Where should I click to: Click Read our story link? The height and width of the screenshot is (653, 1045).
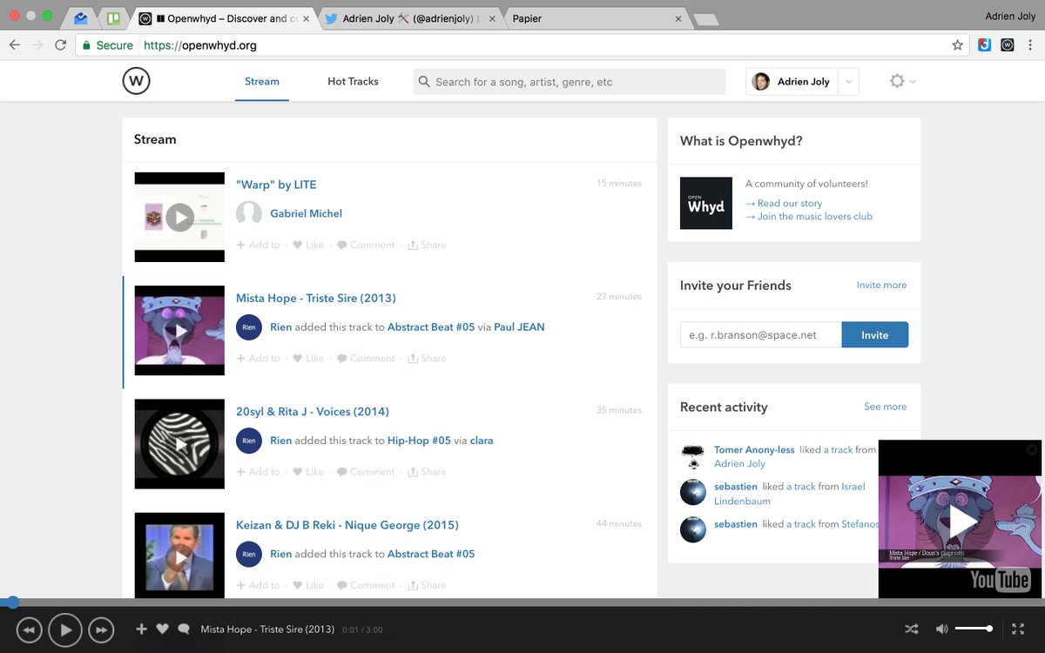(784, 203)
